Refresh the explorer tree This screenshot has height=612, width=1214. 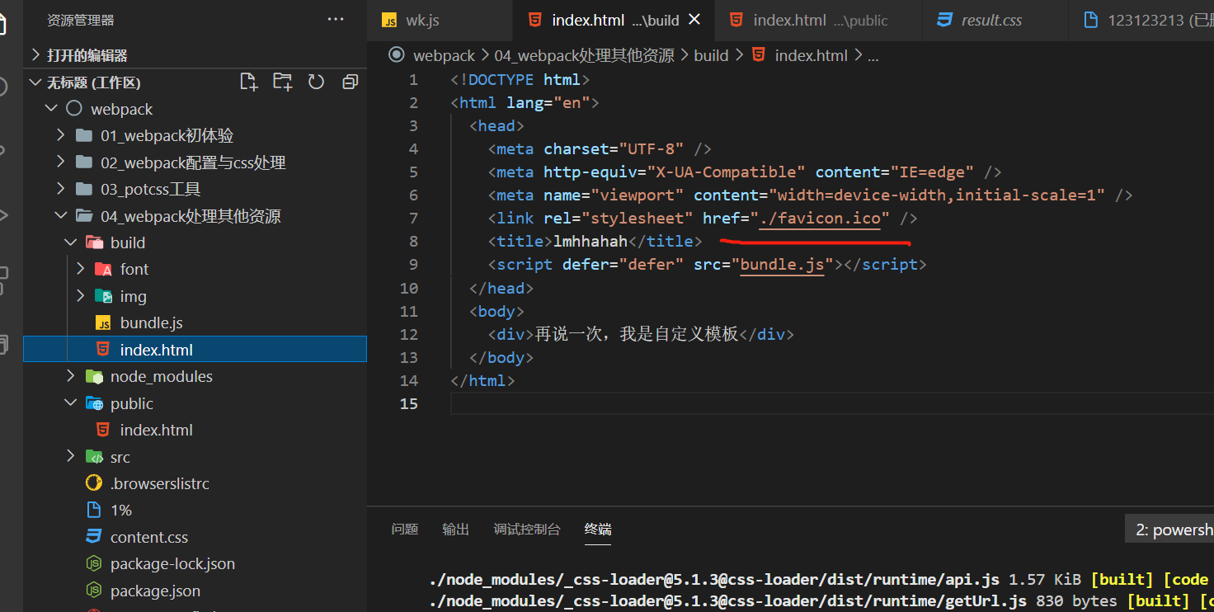point(317,82)
